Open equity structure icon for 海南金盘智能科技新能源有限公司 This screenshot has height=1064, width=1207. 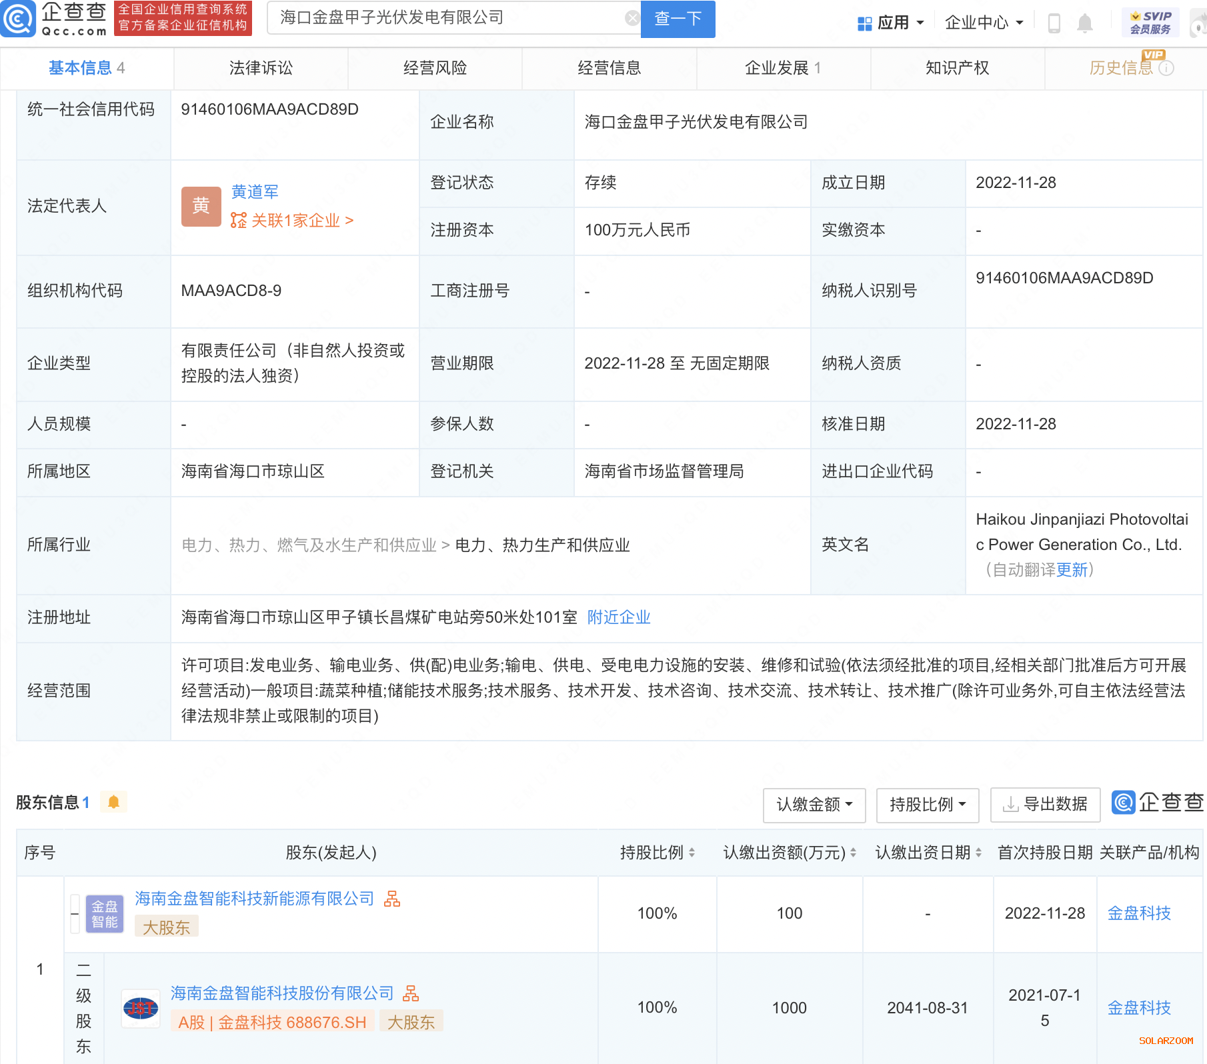(x=392, y=899)
